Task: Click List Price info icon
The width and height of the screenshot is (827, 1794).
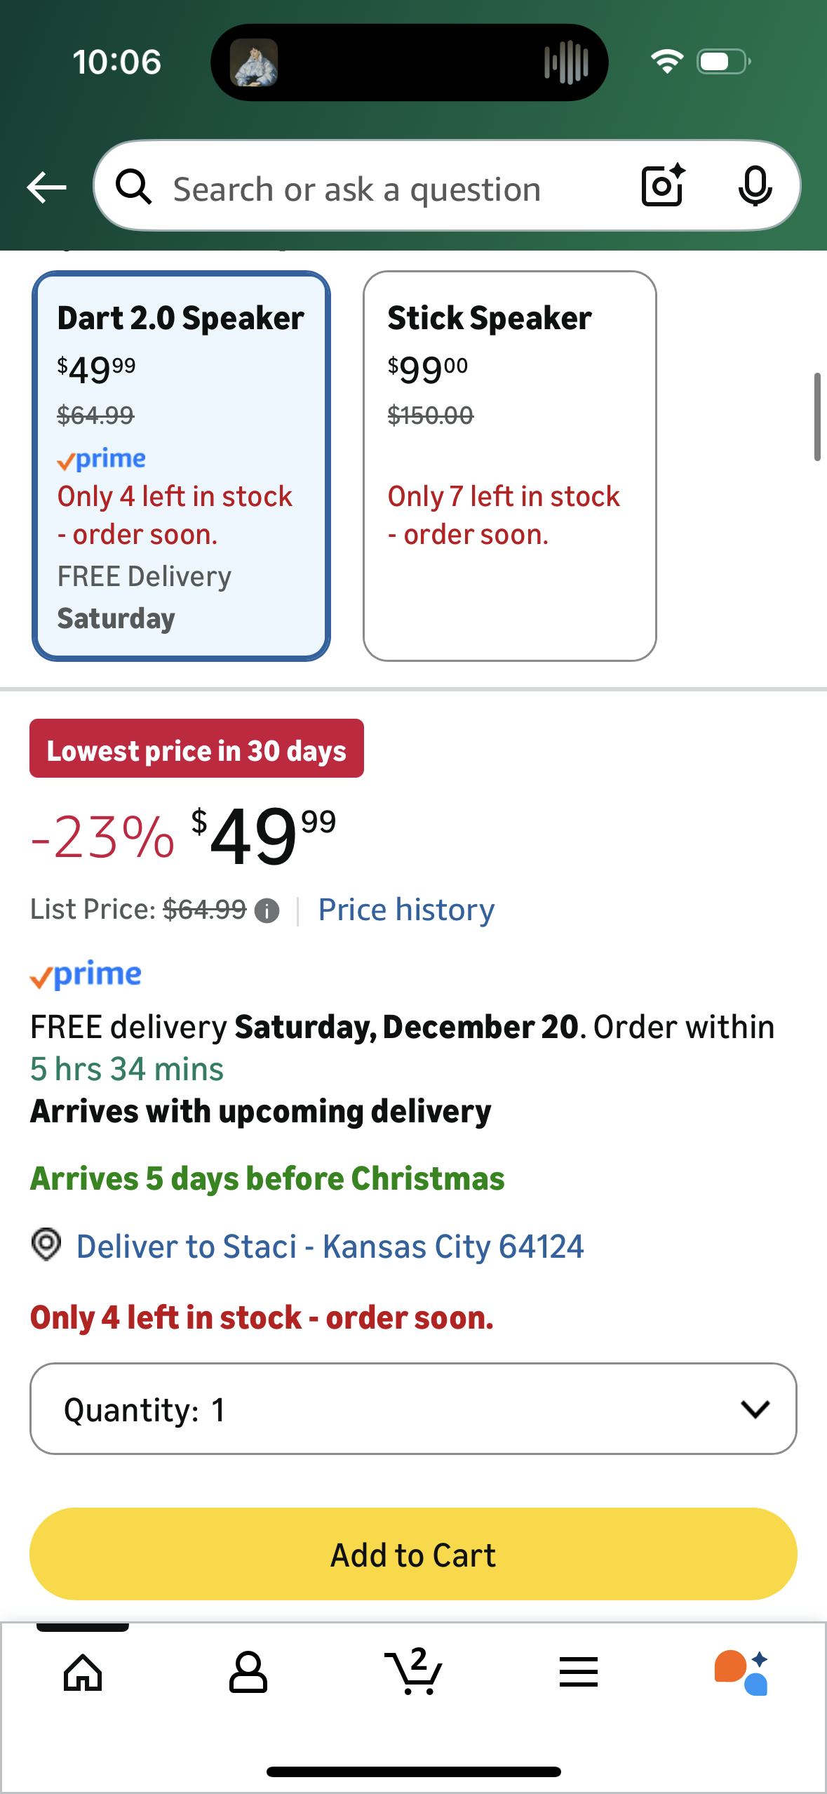Action: pyautogui.click(x=267, y=911)
